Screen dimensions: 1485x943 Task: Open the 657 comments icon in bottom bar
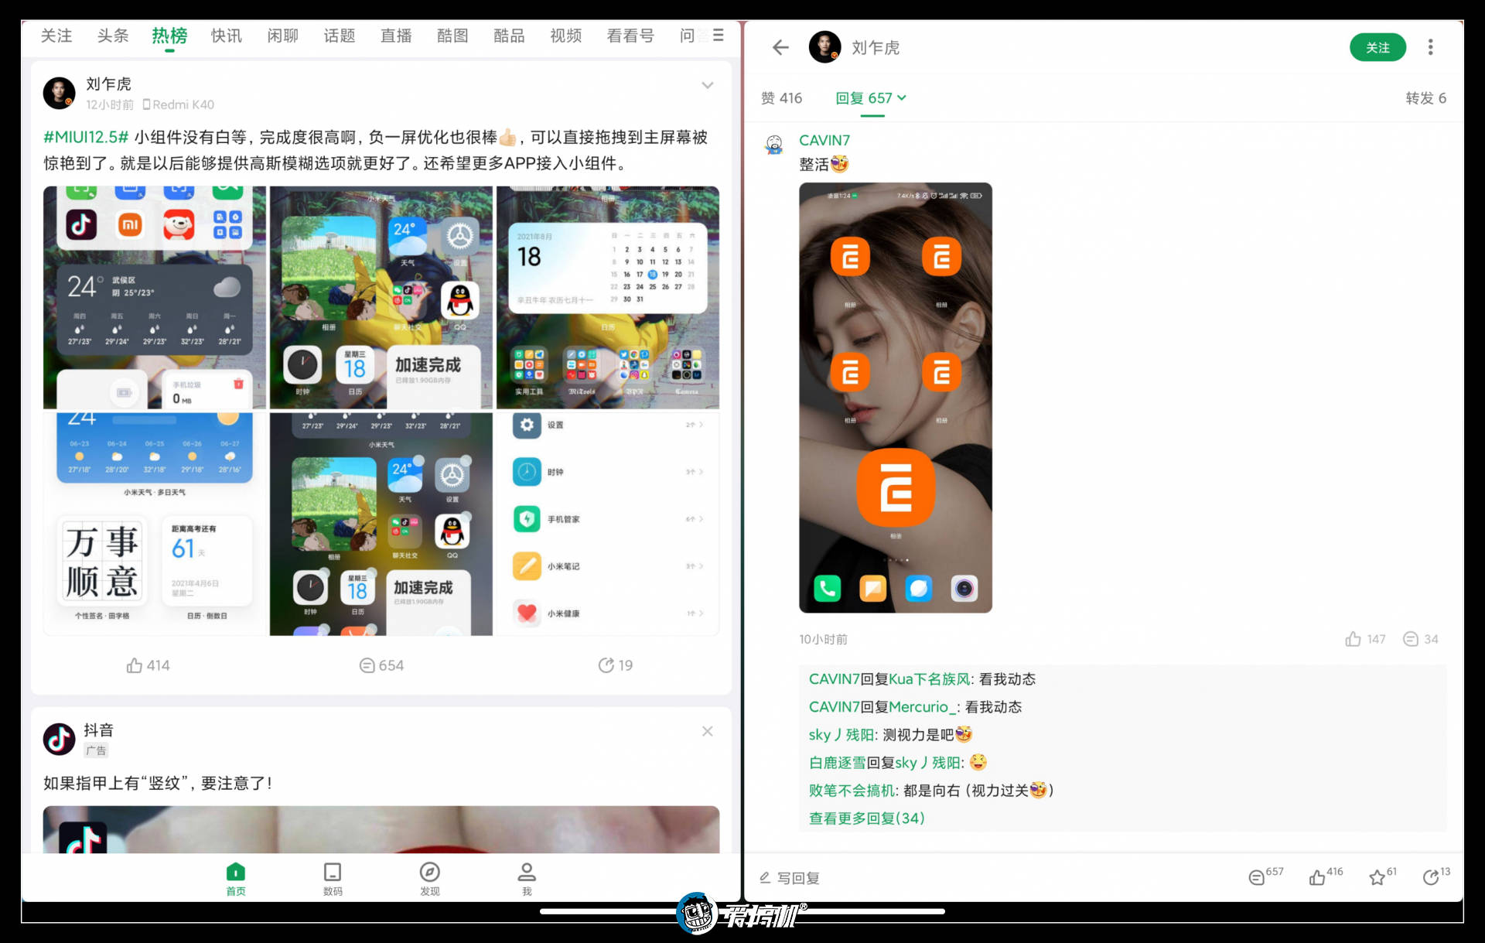coord(1265,876)
